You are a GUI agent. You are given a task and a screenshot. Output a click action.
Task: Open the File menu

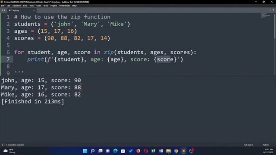3,6
